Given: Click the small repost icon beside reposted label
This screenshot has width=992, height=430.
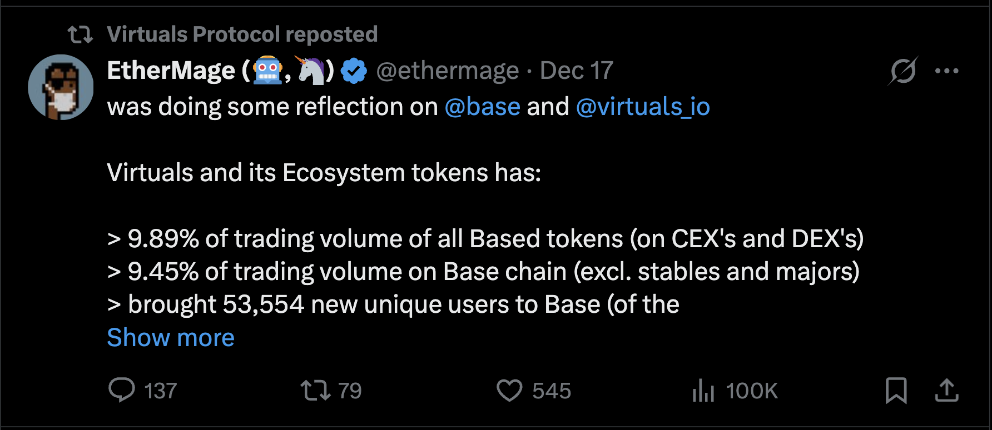Looking at the screenshot, I should (81, 35).
